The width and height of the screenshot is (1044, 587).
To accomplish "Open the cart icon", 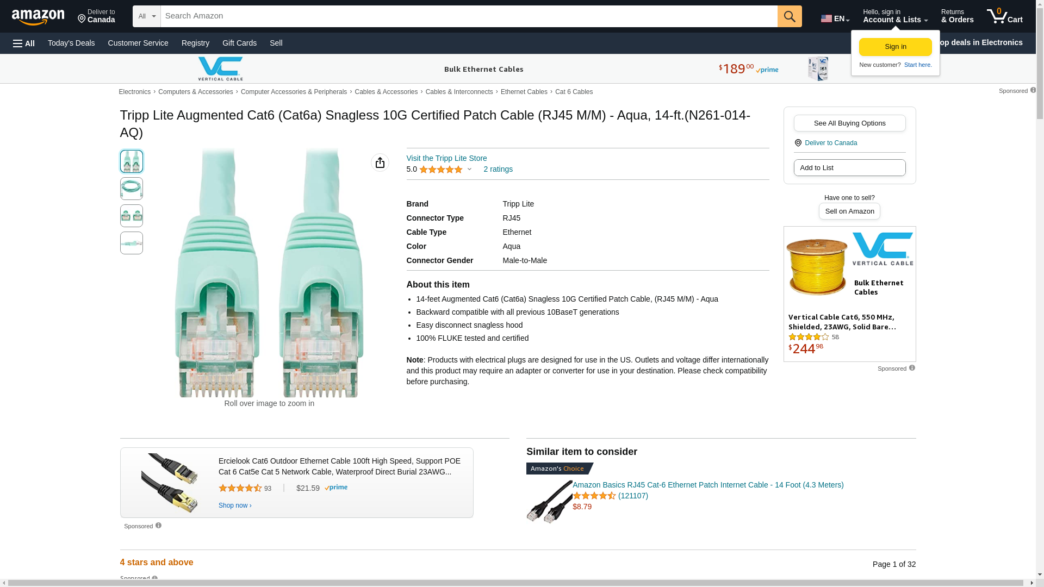I will [x=1004, y=16].
